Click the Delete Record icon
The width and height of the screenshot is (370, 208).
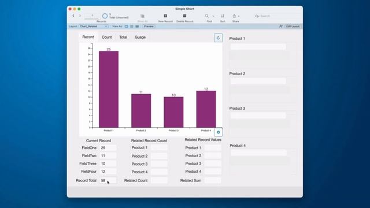pos(184,16)
